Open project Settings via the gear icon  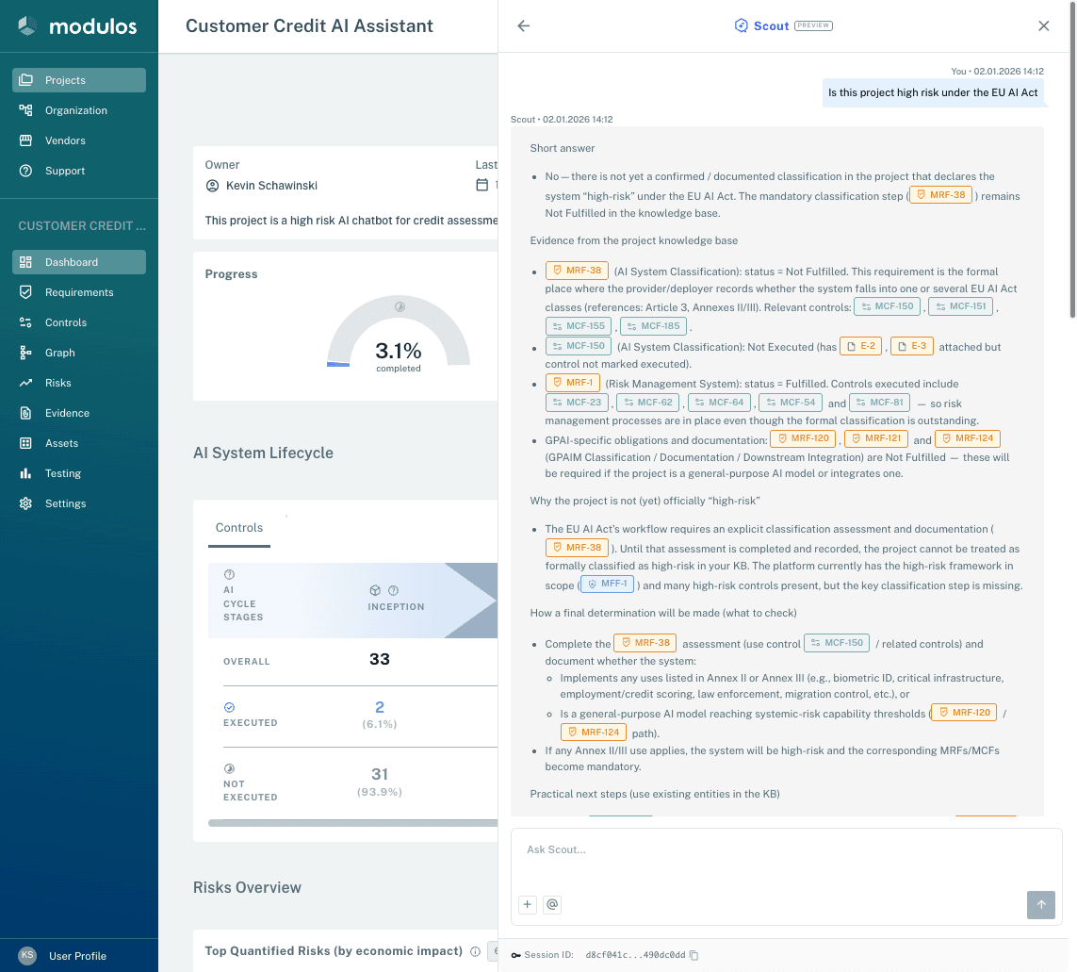25,503
